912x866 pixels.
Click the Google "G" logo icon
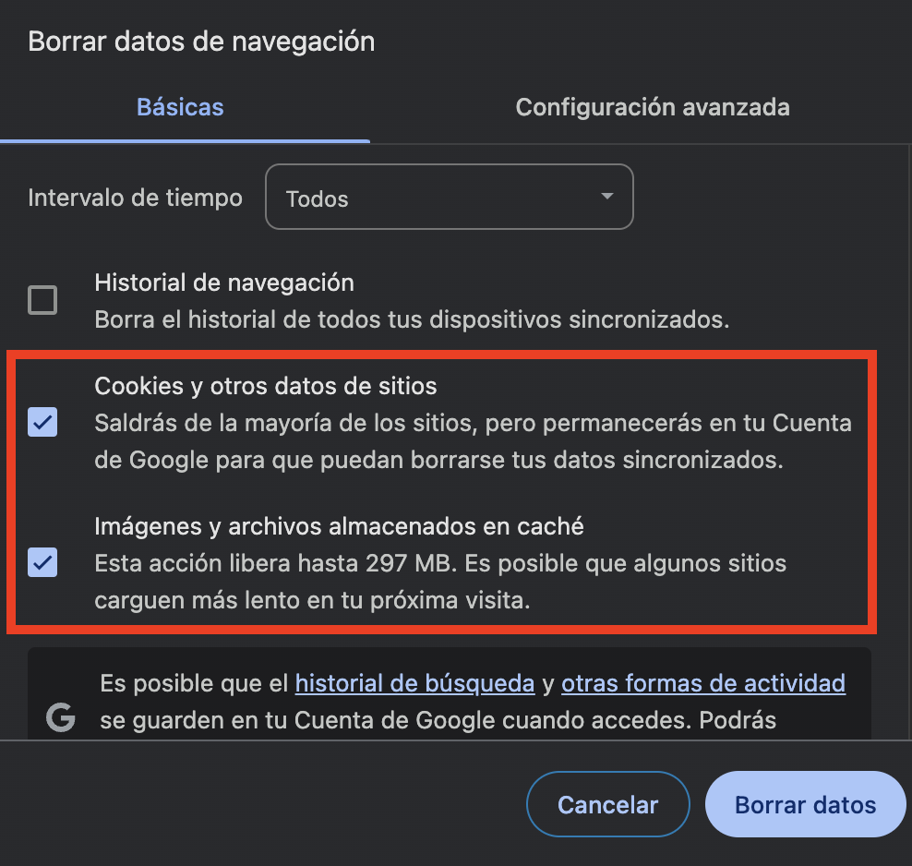click(x=61, y=717)
